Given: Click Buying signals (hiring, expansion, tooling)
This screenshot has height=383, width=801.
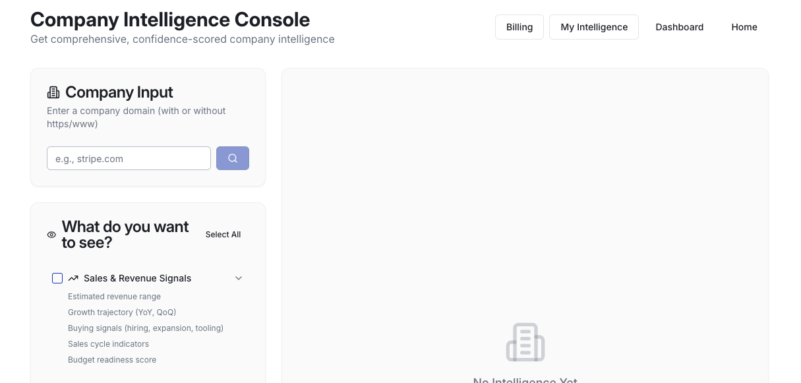Looking at the screenshot, I should click(x=146, y=328).
